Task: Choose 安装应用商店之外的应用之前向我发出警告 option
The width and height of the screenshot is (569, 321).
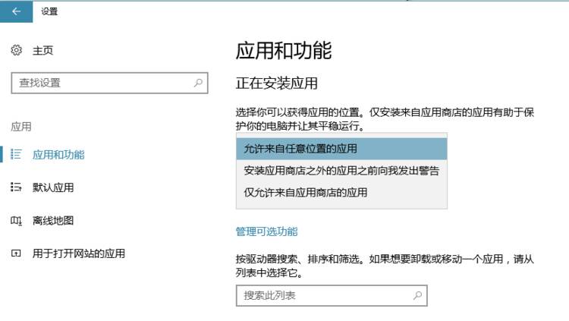Action: [x=341, y=171]
